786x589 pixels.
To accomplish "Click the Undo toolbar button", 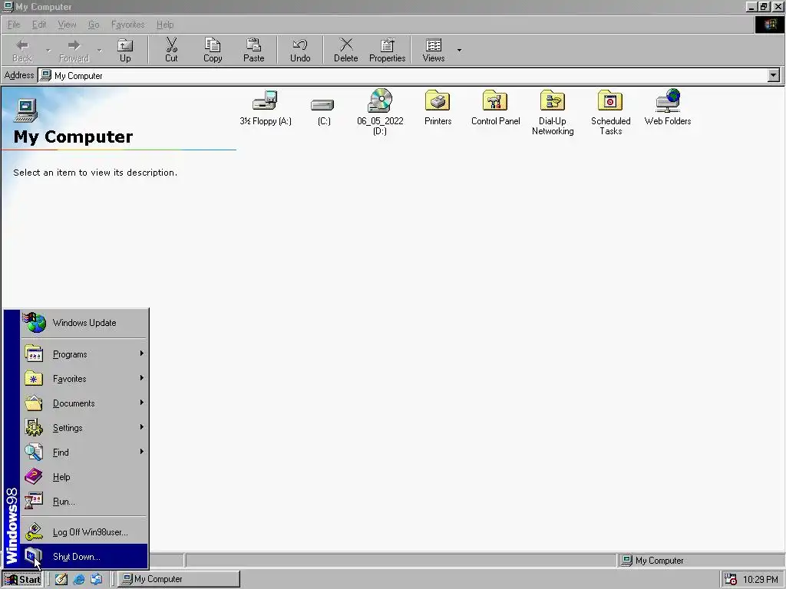I will (x=300, y=50).
